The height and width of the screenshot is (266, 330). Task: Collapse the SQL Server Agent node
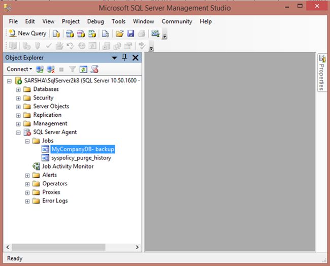pyautogui.click(x=18, y=132)
